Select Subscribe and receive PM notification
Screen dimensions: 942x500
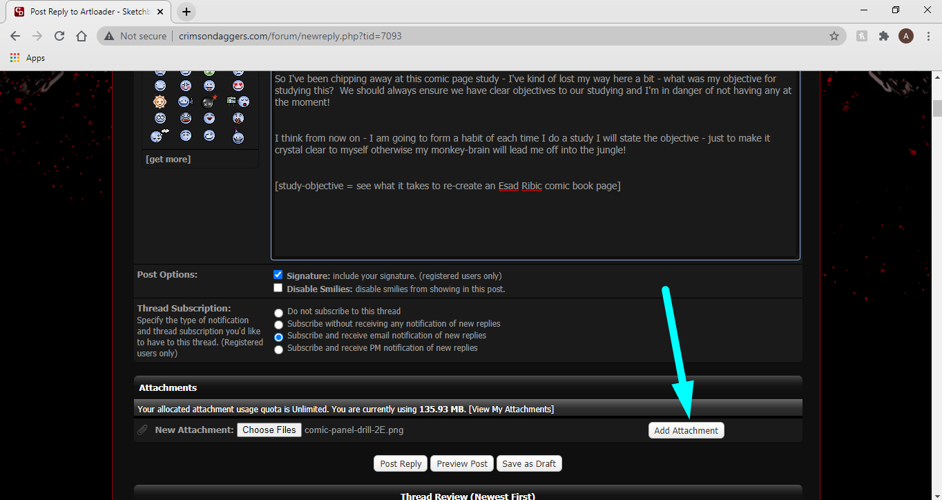tap(279, 349)
